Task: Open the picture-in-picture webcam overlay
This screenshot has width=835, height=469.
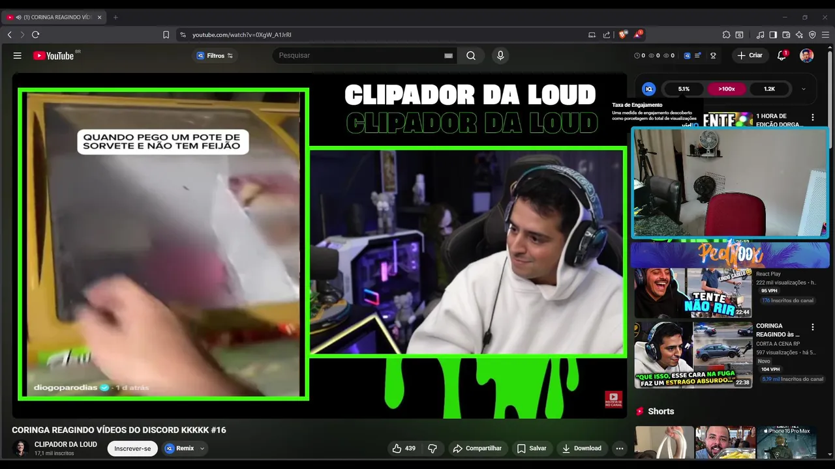Action: click(730, 182)
